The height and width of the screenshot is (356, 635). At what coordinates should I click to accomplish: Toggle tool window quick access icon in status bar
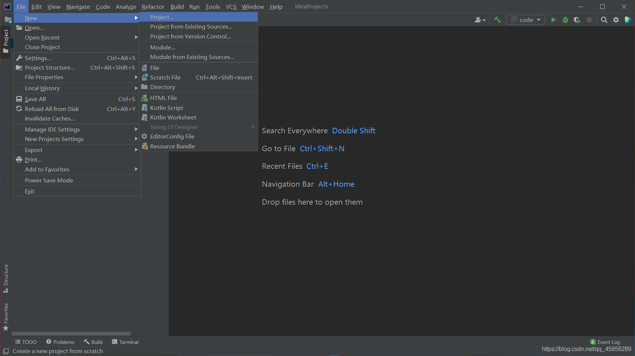point(6,351)
